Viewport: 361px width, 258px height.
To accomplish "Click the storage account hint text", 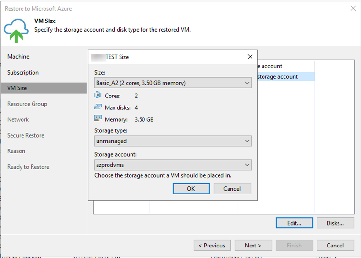I will point(163,176).
